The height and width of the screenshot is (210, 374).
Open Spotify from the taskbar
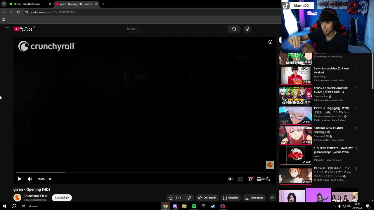tap(194, 206)
